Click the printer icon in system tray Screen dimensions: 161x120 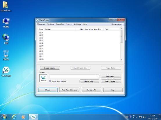[x=127, y=117]
